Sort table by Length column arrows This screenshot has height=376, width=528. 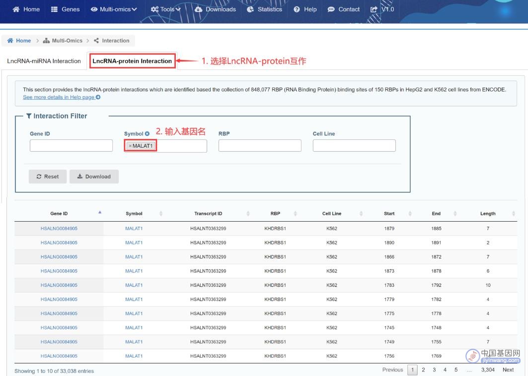(x=513, y=214)
